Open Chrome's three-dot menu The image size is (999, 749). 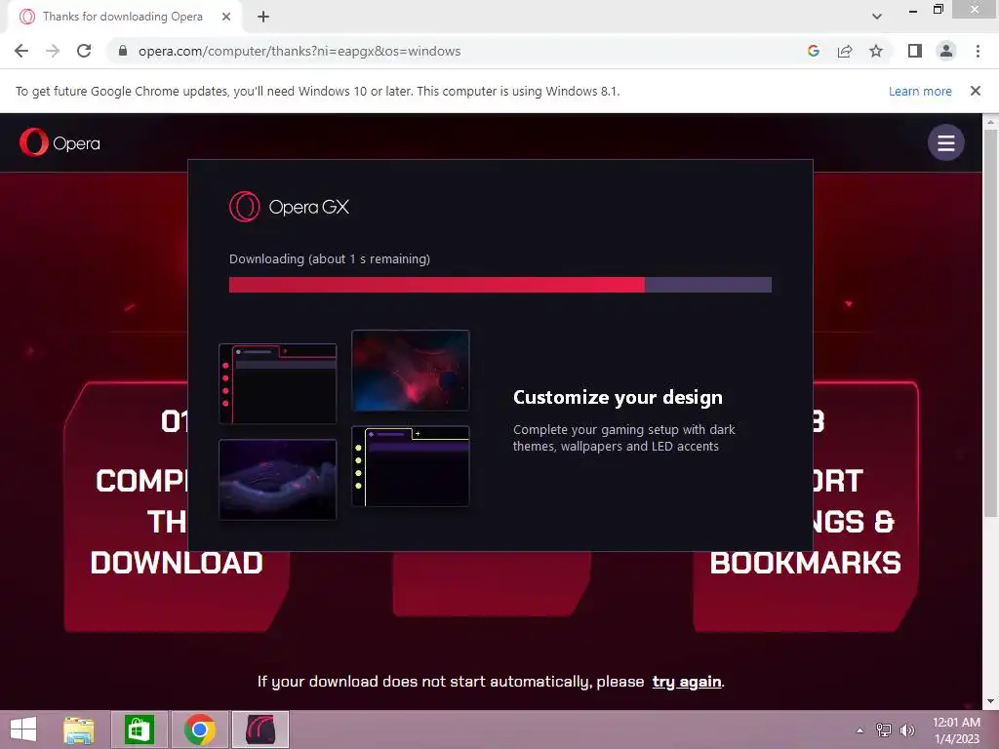(x=978, y=51)
